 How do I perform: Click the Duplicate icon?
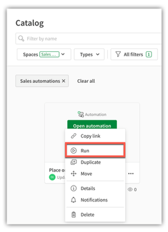pos(74,162)
